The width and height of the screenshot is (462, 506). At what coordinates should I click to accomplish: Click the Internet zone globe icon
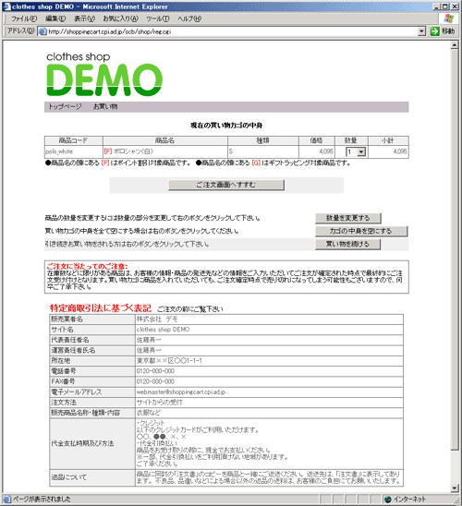[x=388, y=500]
